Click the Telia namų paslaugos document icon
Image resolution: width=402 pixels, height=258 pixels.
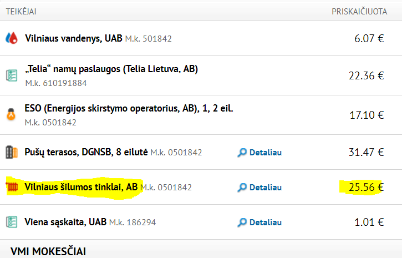12,75
